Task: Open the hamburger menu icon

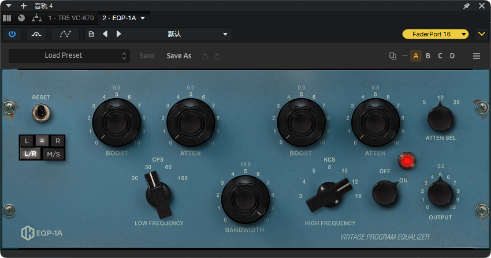Action: [477, 56]
